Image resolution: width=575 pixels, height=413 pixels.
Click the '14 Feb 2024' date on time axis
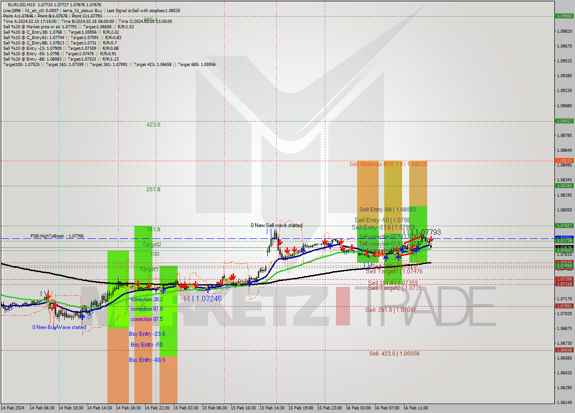13,408
